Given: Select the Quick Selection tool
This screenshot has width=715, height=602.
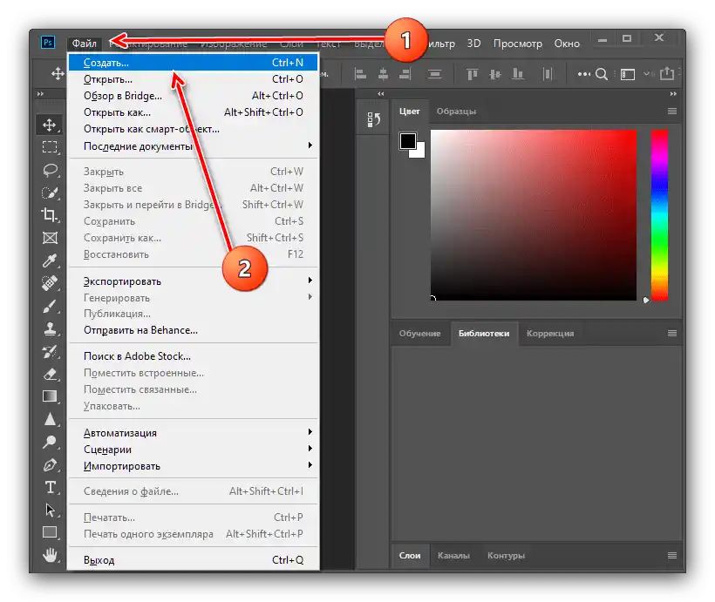Looking at the screenshot, I should (x=49, y=193).
